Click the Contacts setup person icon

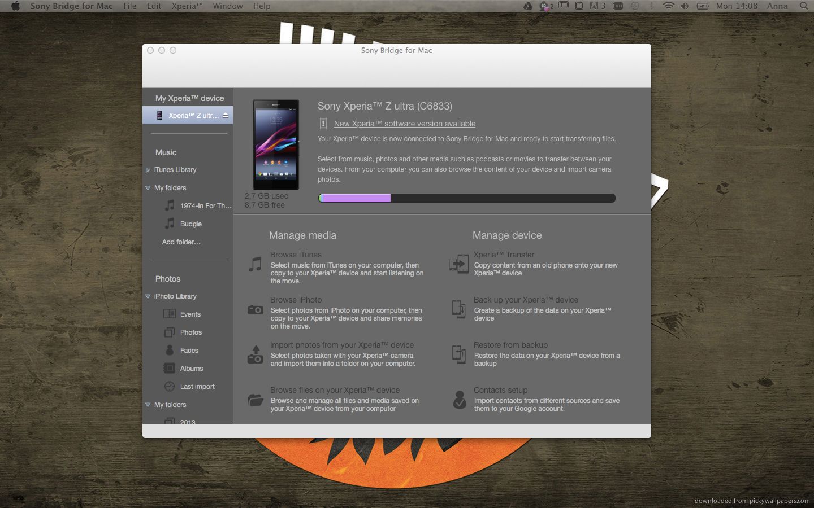point(459,399)
